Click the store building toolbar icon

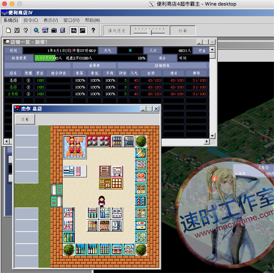[45, 31]
